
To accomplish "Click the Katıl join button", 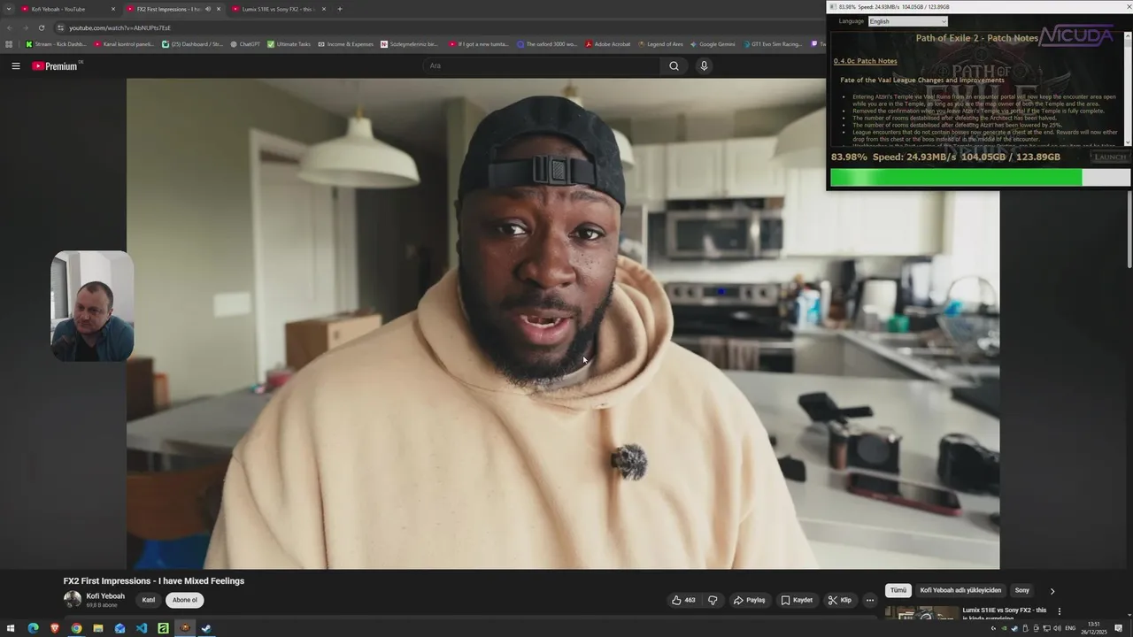I will point(149,600).
